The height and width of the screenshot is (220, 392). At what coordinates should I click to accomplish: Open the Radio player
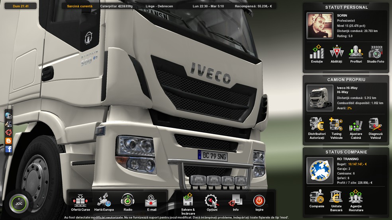(x=127, y=201)
